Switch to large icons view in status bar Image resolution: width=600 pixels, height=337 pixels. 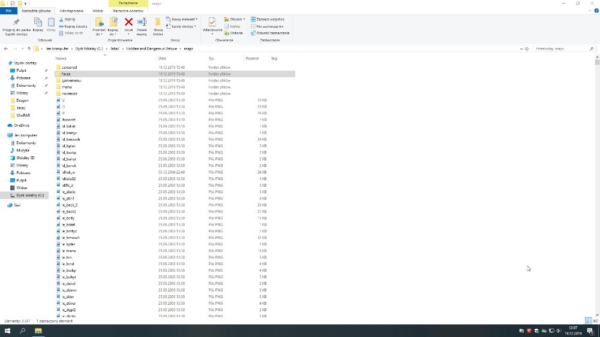point(594,321)
